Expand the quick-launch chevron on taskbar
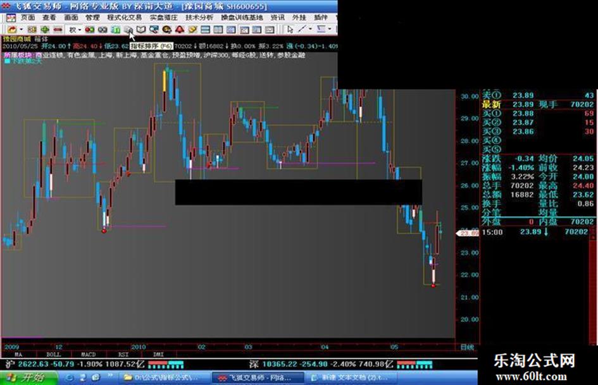This screenshot has width=598, height=385. tap(110, 376)
